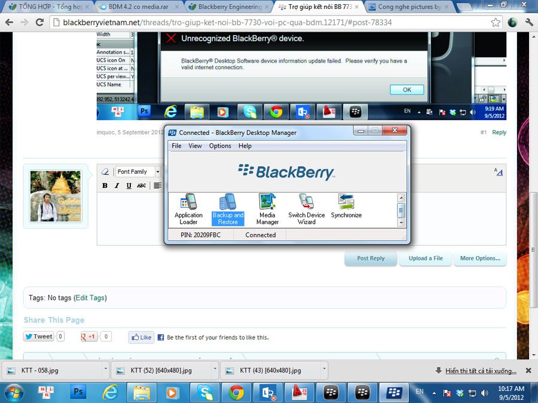Viewport: 538px width, 403px height.
Task: Click the Facebook Like button
Action: [x=141, y=337]
